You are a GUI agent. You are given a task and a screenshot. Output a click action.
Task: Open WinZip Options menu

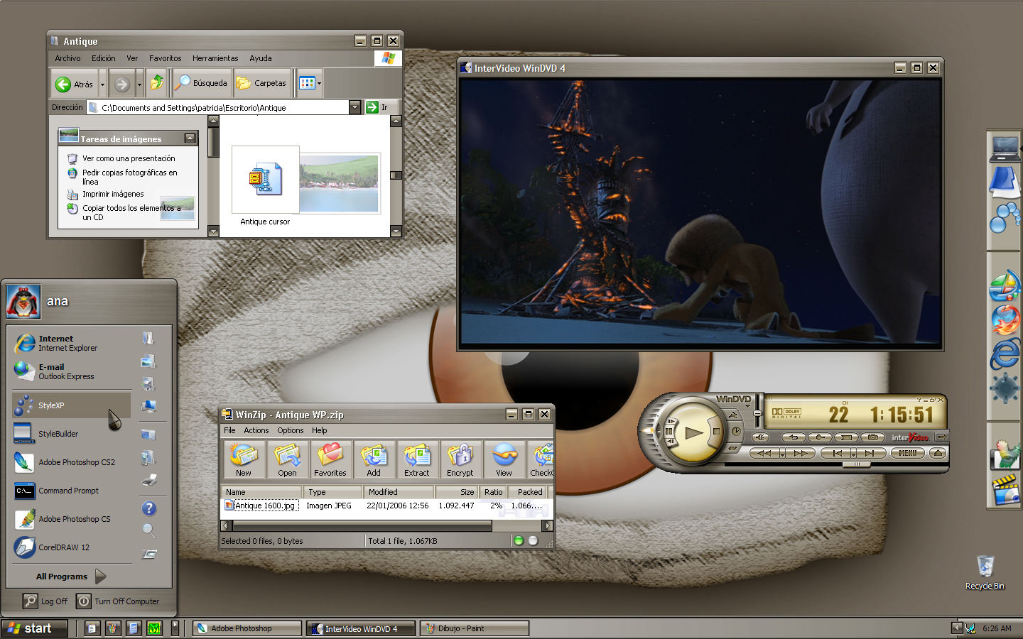click(x=291, y=430)
